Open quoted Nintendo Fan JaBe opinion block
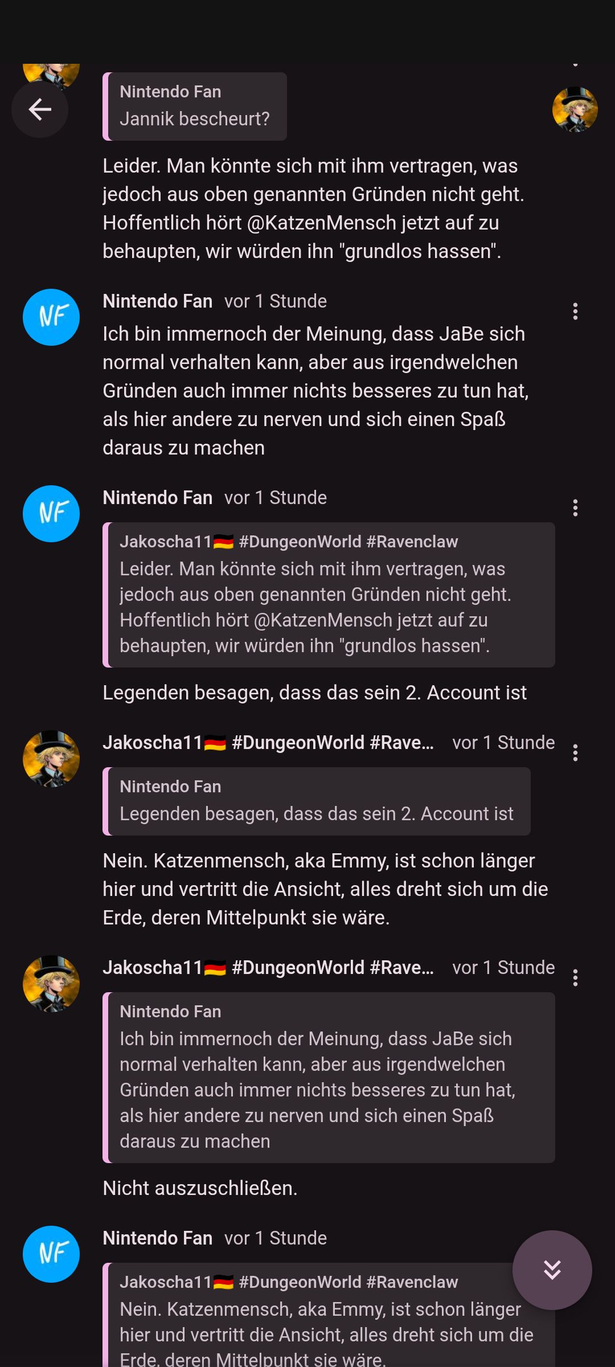This screenshot has height=1367, width=615. 329,1078
